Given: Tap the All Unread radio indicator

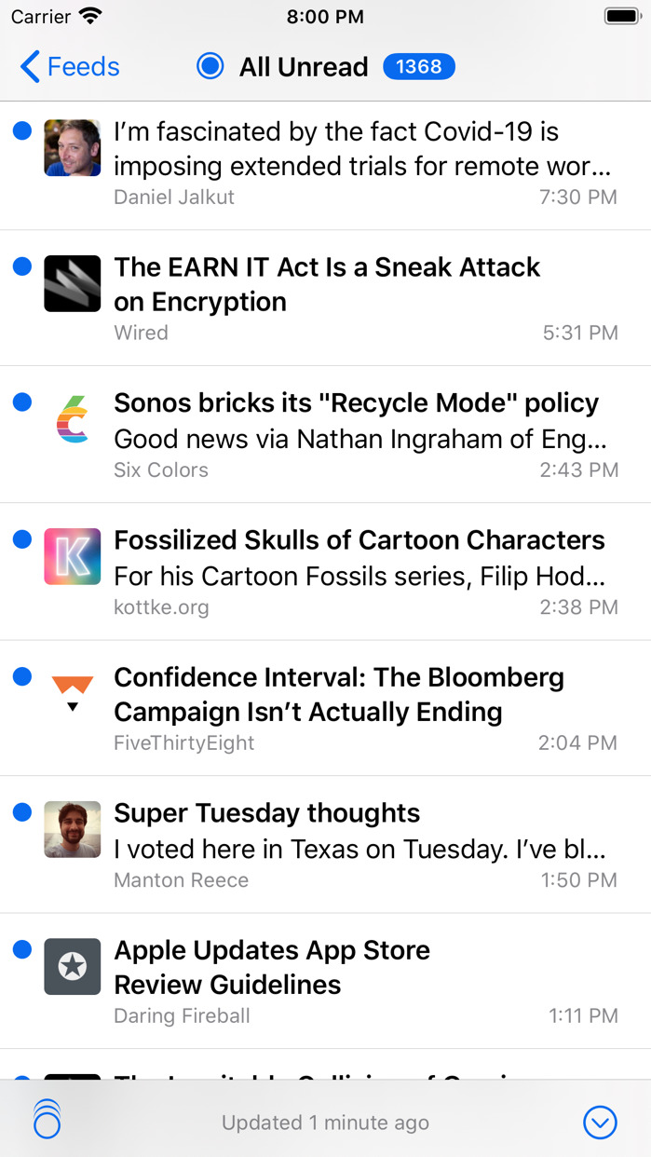Looking at the screenshot, I should [x=210, y=66].
